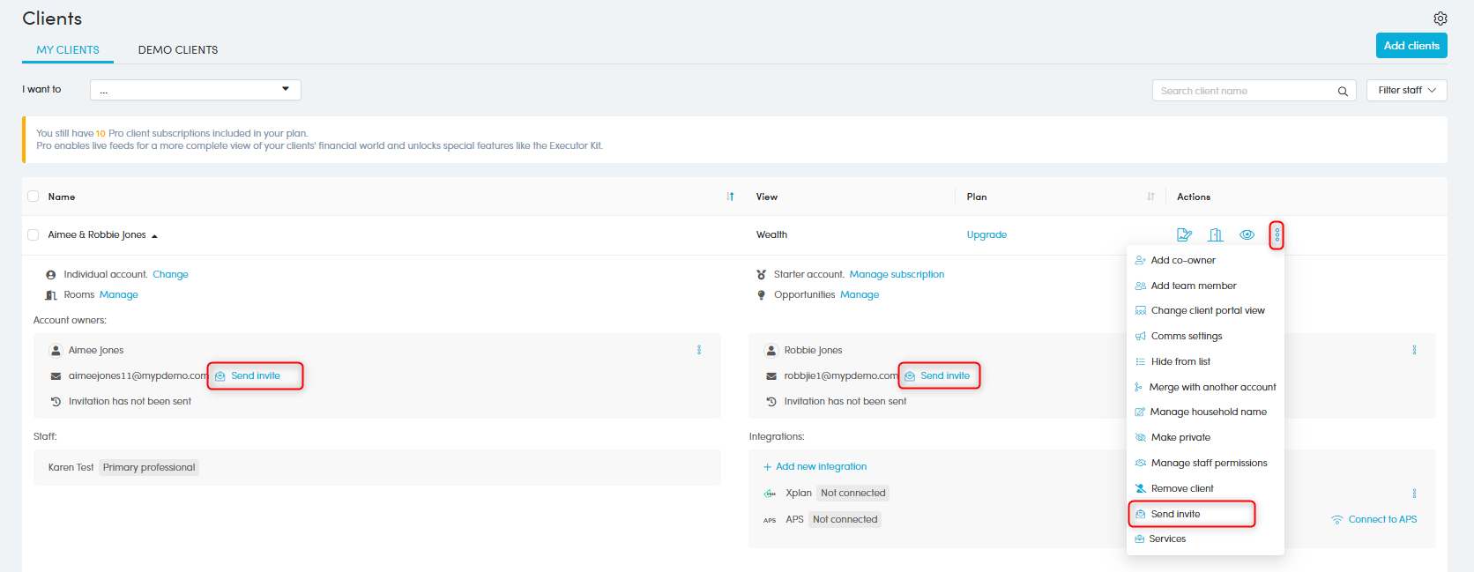The image size is (1474, 572).
Task: Sort by Name column sort icon
Action: pos(730,197)
